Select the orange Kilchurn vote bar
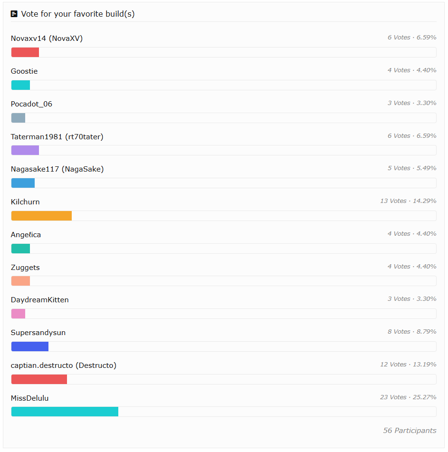 tap(41, 216)
